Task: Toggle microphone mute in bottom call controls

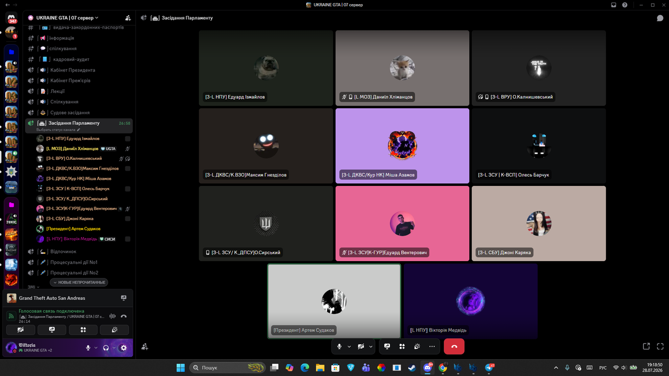Action: [339, 346]
